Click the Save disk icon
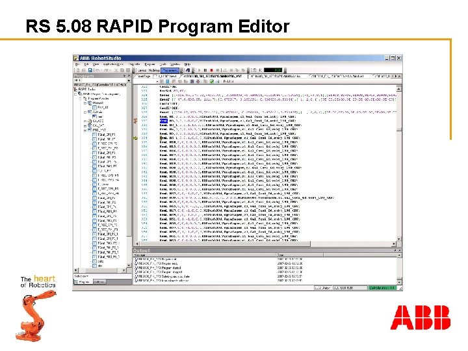This screenshot has width=468, height=351. point(90,70)
